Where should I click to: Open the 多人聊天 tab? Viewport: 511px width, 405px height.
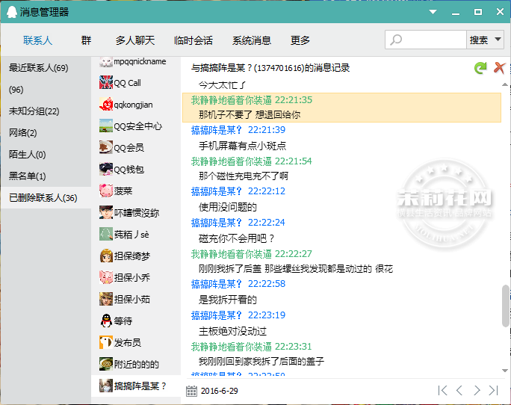135,40
